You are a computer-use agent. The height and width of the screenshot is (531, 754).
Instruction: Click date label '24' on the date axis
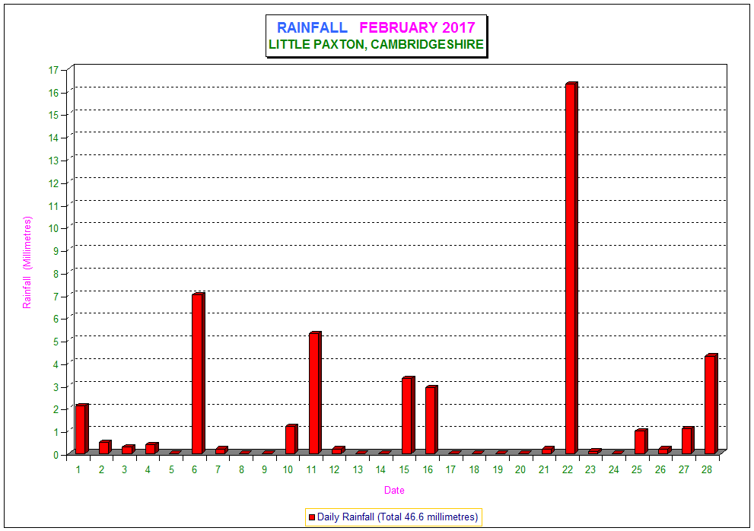point(613,470)
